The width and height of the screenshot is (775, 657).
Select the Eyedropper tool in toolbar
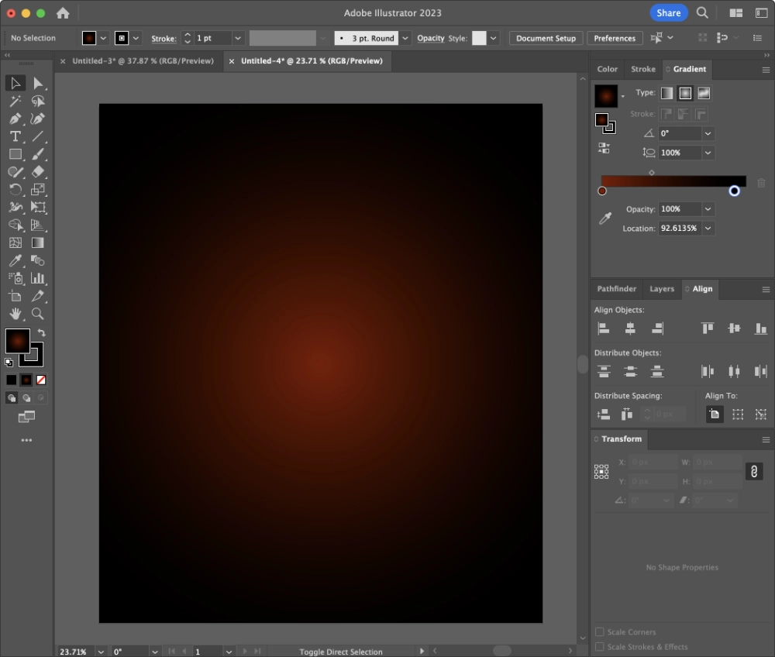pyautogui.click(x=15, y=261)
